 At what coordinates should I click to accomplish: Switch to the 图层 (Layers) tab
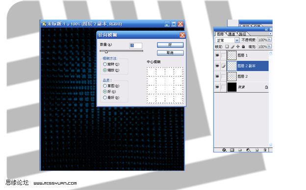220,34
